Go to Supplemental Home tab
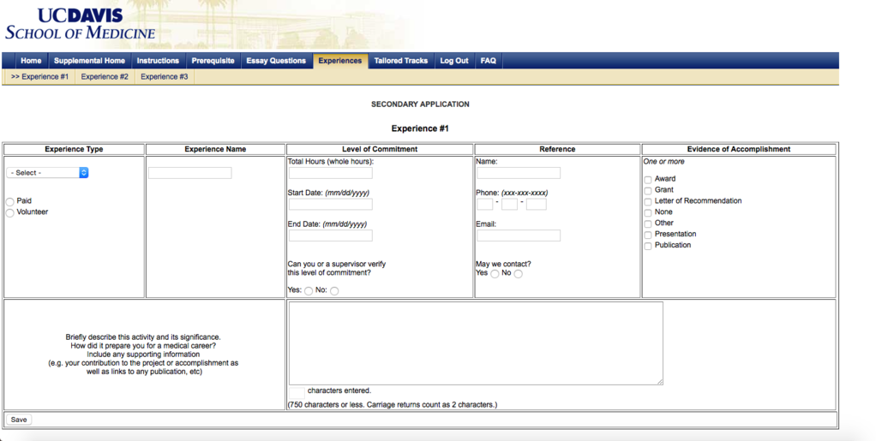876x441 pixels. (x=89, y=61)
